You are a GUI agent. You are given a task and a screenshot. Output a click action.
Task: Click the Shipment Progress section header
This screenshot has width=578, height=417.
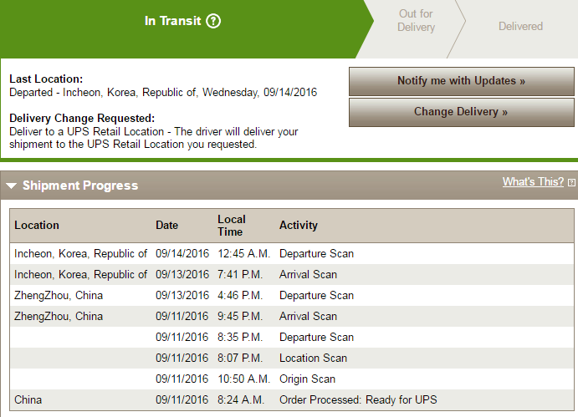80,186
